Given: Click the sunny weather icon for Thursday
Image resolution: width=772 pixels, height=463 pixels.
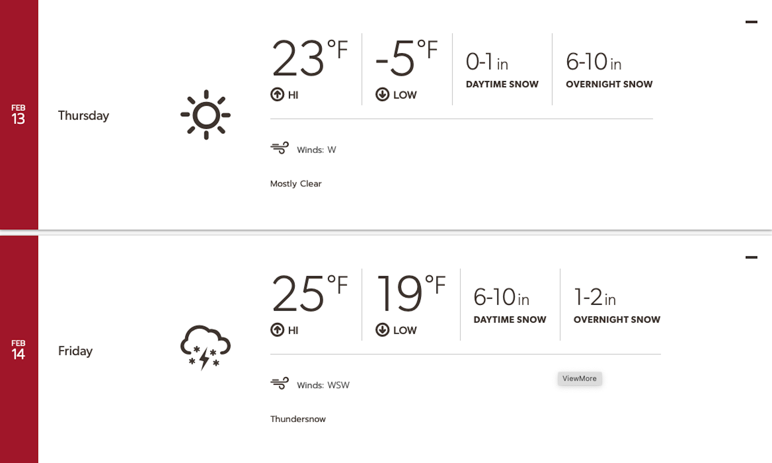Looking at the screenshot, I should [206, 115].
